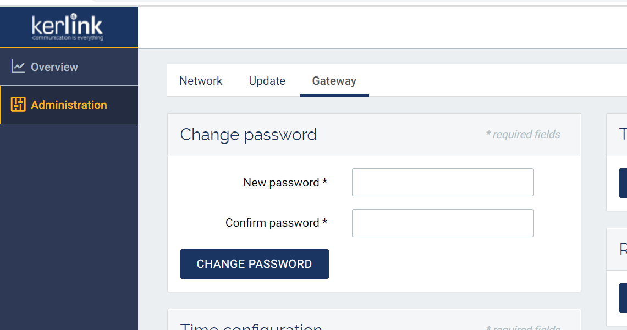Select the Administration sidebar label
The image size is (627, 330).
(69, 105)
